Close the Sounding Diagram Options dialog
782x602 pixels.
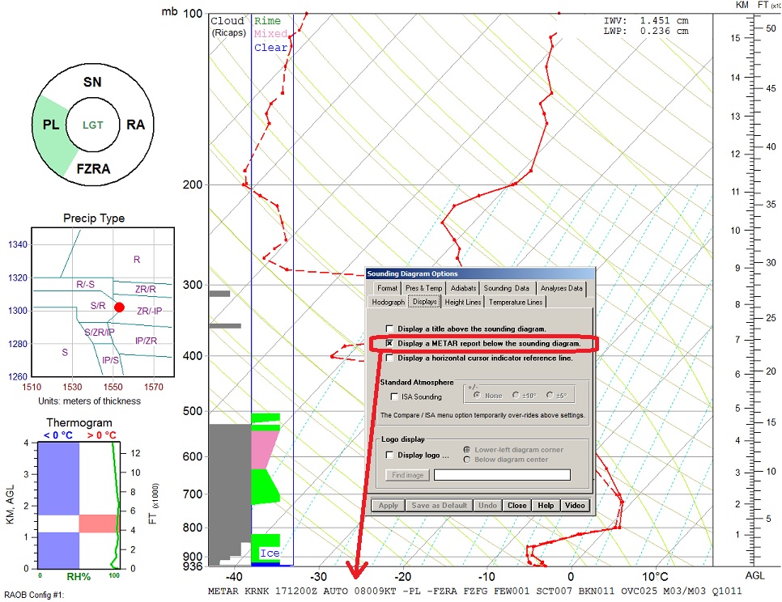[516, 506]
